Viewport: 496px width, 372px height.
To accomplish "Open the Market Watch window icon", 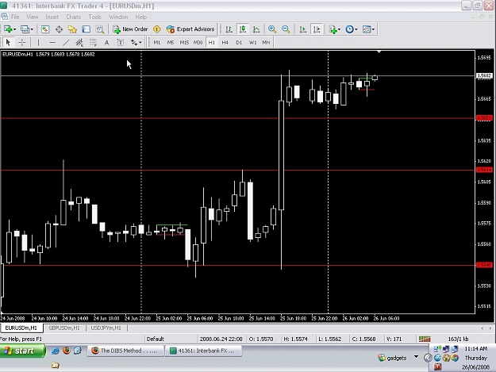I will click(x=45, y=29).
